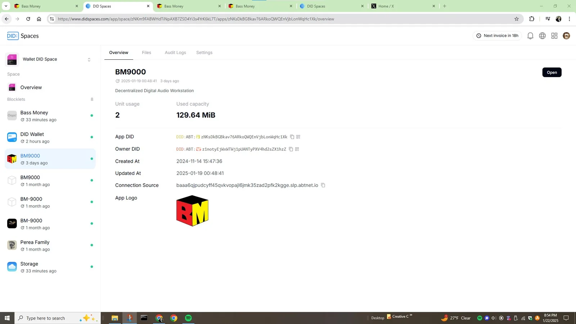Viewport: 576px width, 324px height.
Task: Click the Windows taskbar search box
Action: pyautogui.click(x=58, y=318)
